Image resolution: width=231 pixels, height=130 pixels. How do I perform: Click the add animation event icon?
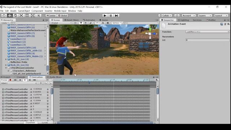51,83
